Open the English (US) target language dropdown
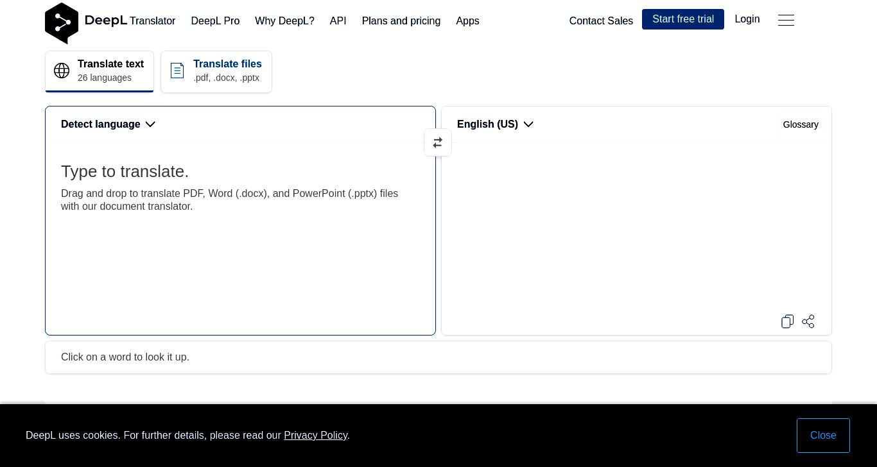877x467 pixels. pos(495,124)
